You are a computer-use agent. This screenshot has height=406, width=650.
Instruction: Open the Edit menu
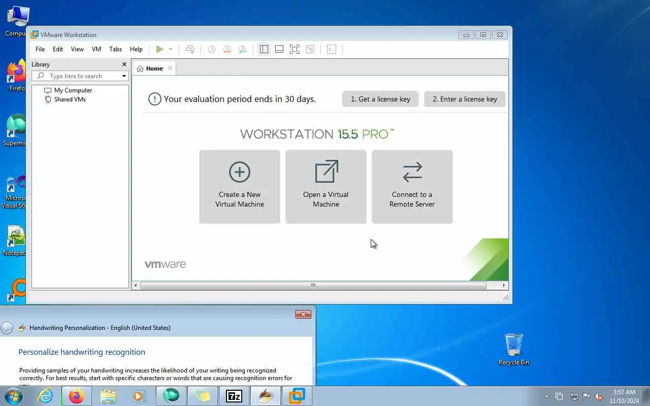click(58, 49)
